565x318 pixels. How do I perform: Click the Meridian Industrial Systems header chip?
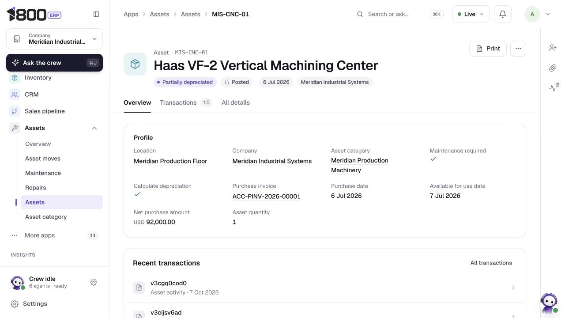tap(335, 82)
